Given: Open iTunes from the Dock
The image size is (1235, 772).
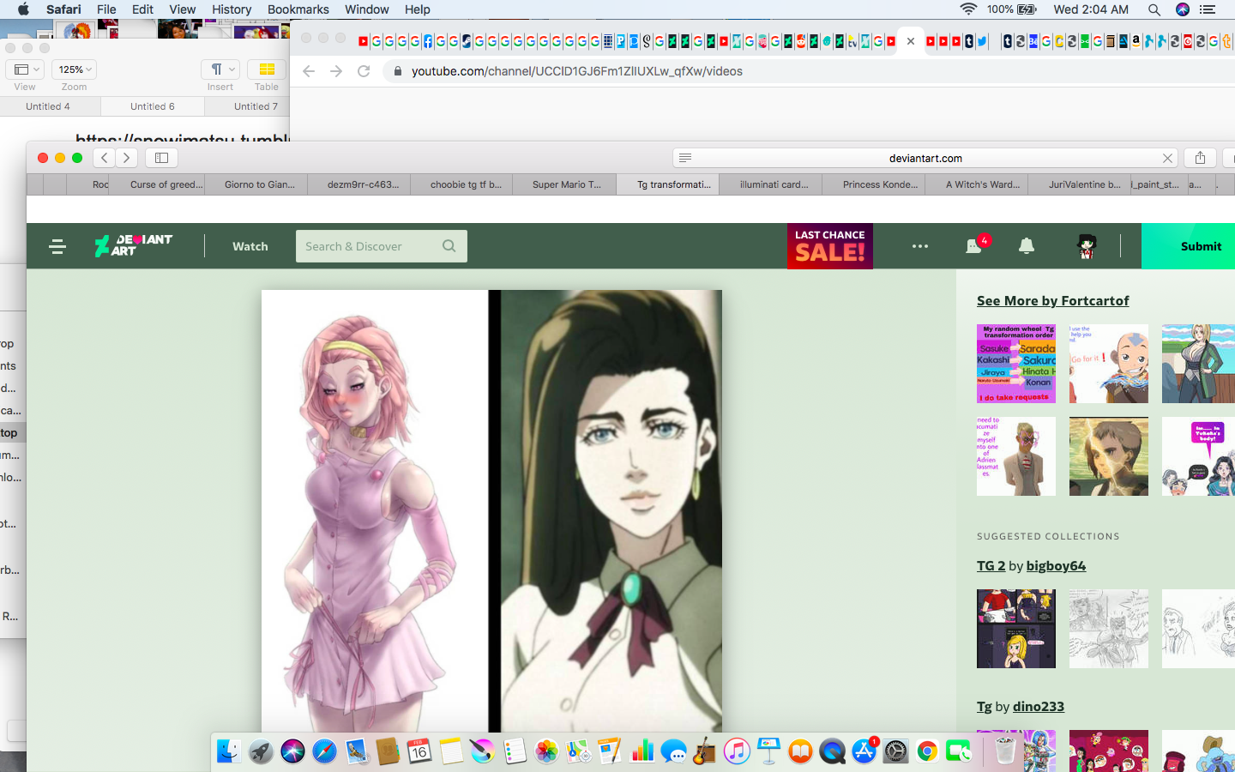Looking at the screenshot, I should tap(737, 751).
